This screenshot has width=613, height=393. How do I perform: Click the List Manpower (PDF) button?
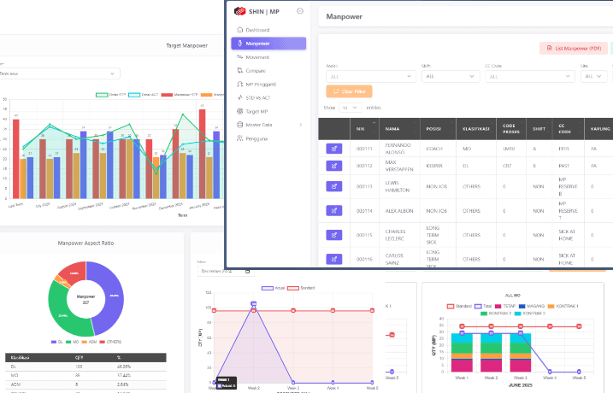point(573,49)
